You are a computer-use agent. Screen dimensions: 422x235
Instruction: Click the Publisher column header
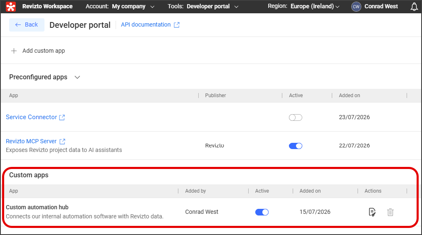tap(215, 95)
